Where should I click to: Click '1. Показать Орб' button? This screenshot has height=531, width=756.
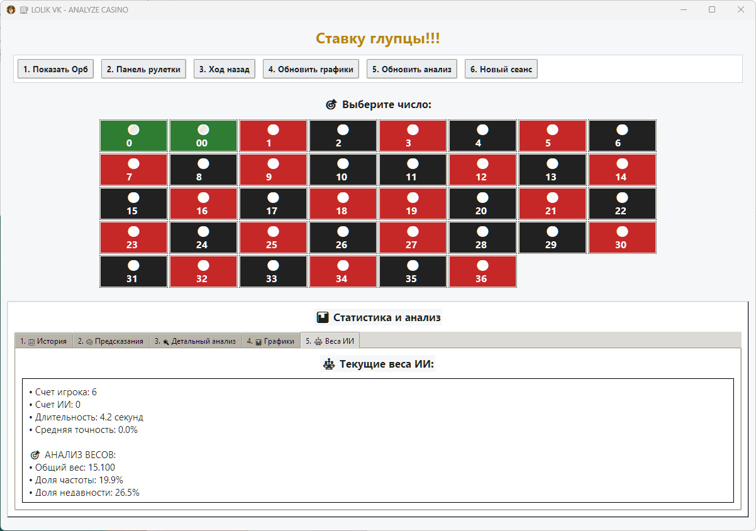(55, 69)
